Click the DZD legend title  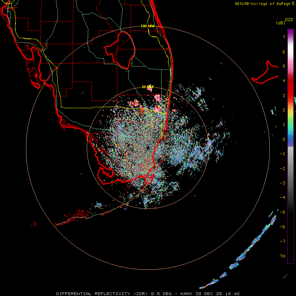tap(289, 20)
